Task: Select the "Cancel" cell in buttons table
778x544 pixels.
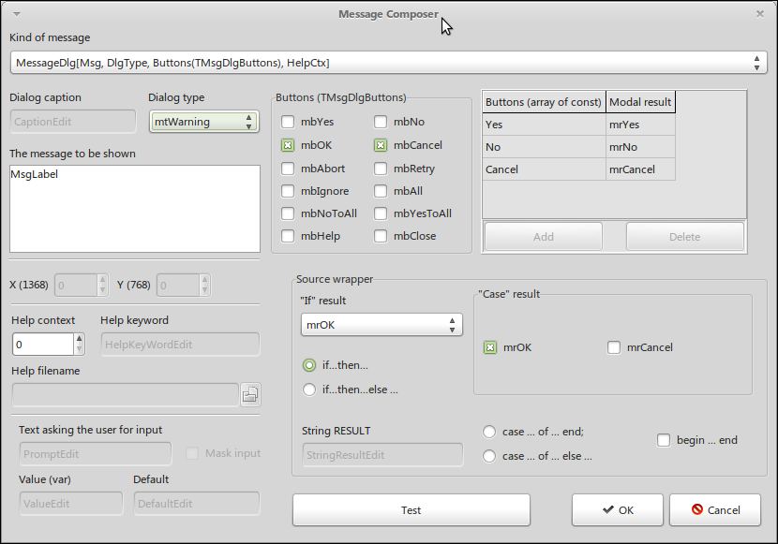Action: click(544, 169)
